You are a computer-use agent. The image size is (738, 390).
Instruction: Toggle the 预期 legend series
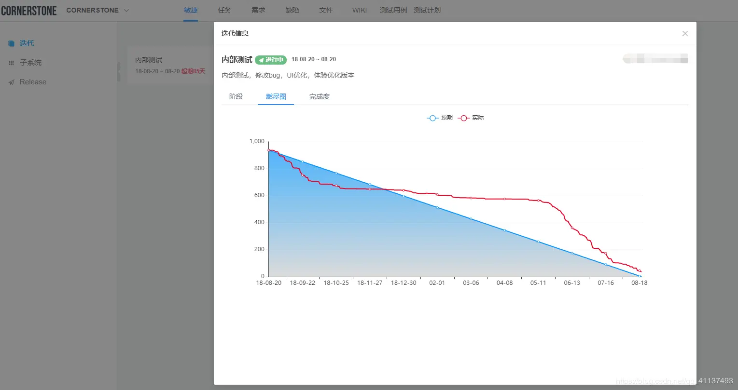point(440,118)
